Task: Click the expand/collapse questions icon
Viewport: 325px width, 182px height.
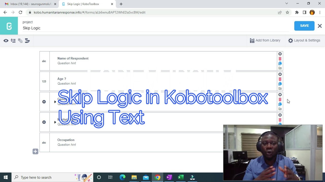Action: pos(13,40)
